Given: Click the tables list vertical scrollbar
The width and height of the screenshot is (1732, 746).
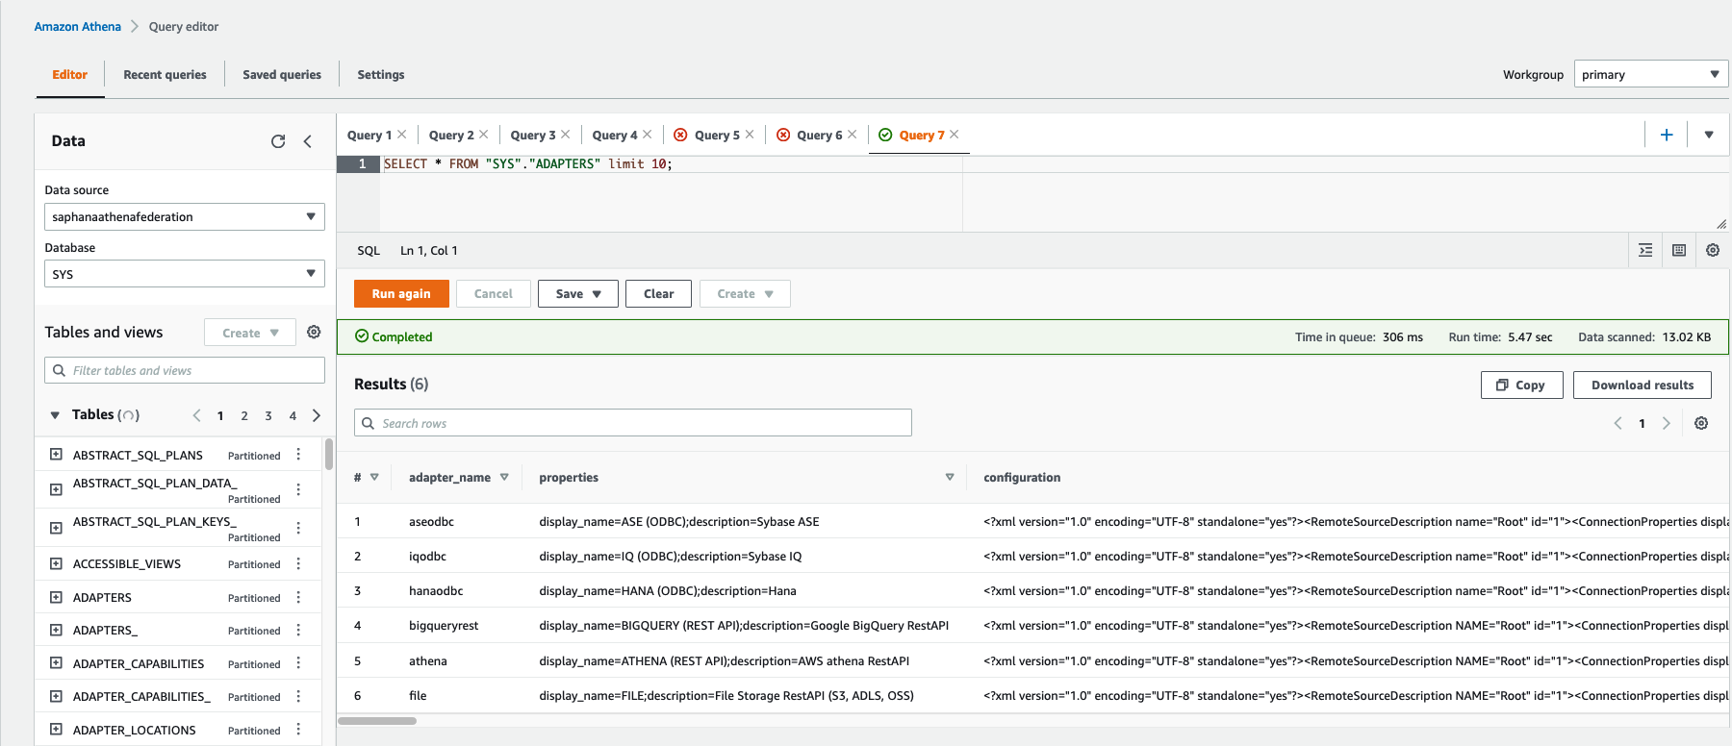Looking at the screenshot, I should tap(329, 455).
